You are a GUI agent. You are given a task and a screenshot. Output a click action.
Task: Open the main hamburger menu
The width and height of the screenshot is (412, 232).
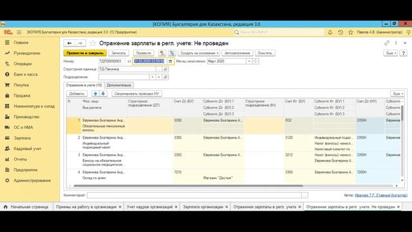tap(19, 32)
